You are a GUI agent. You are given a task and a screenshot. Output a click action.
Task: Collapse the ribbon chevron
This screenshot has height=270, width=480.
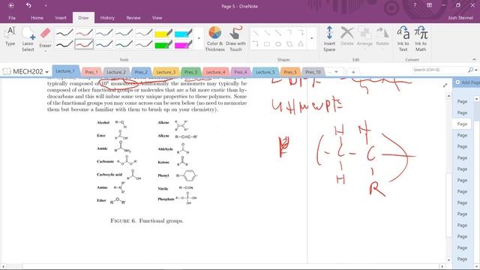[475, 59]
